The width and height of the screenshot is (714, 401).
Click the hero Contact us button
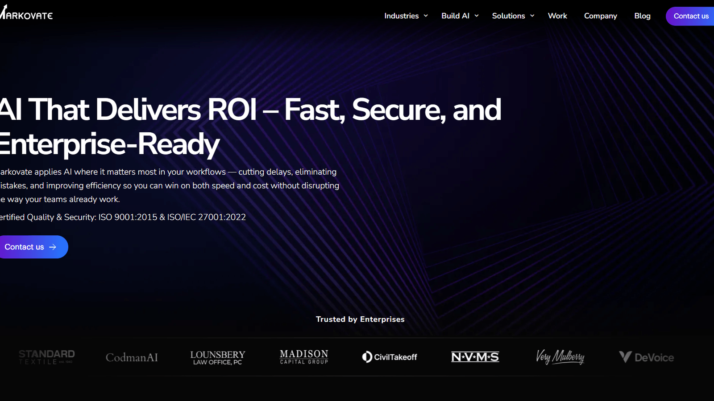34,247
